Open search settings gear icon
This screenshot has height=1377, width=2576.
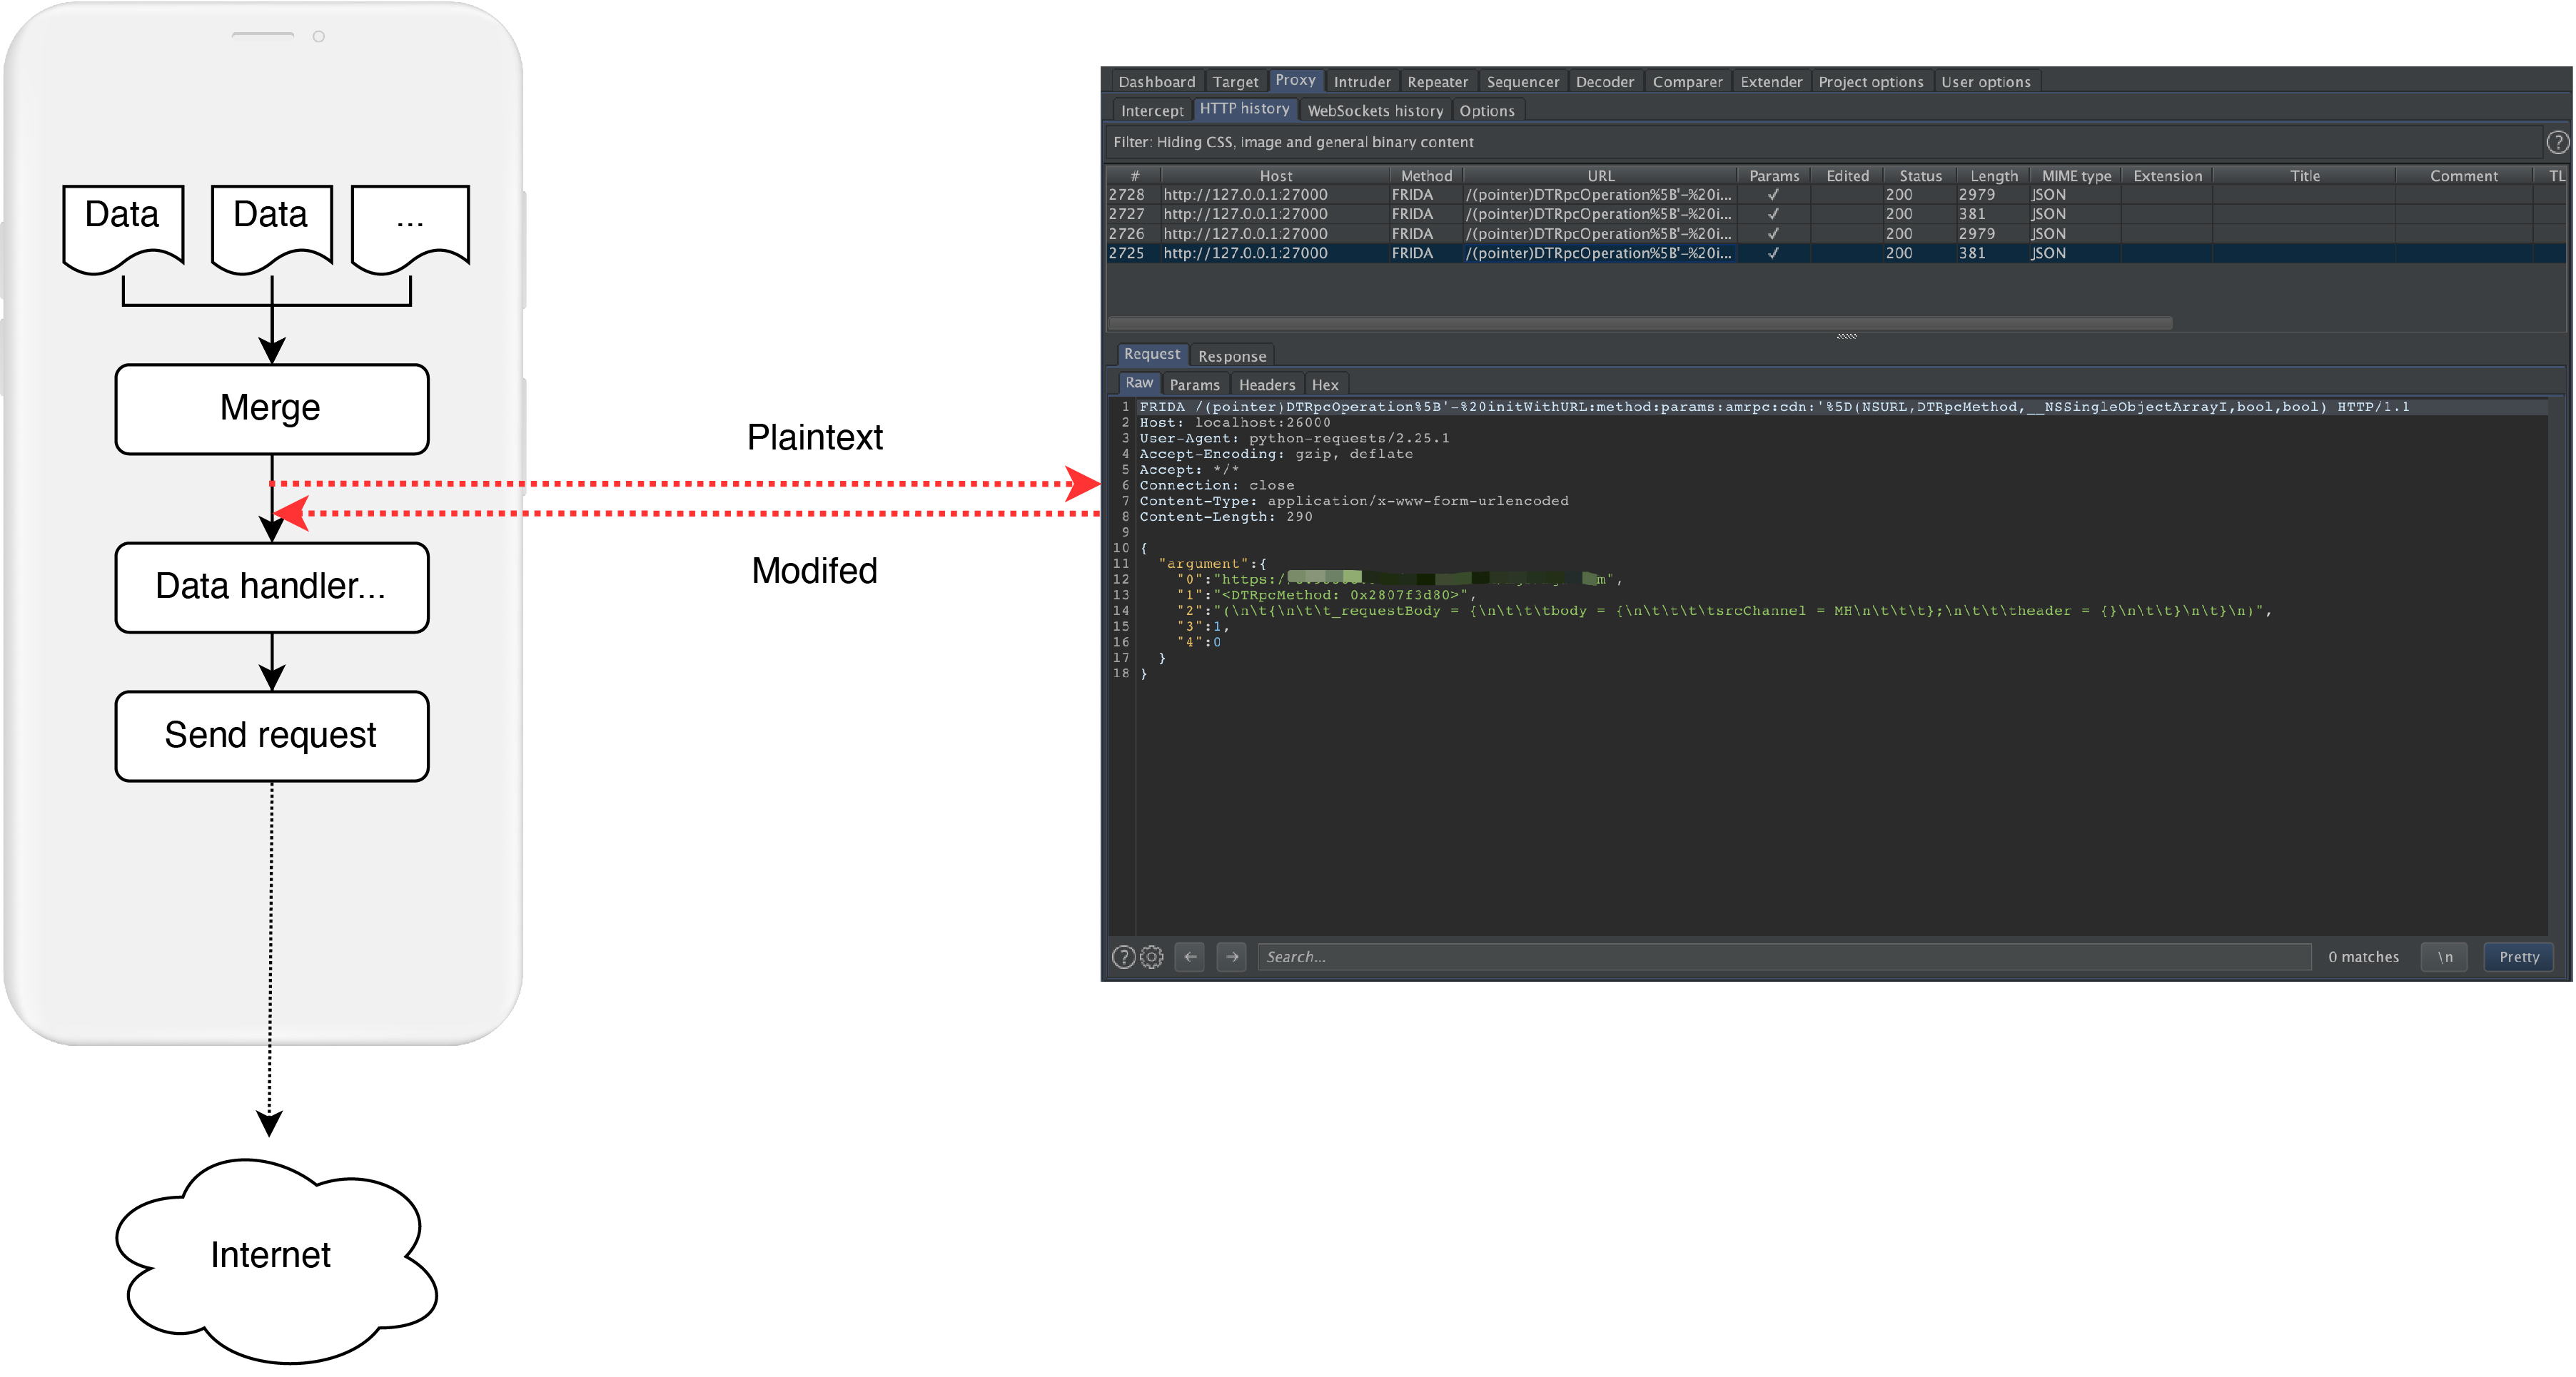(x=1152, y=956)
